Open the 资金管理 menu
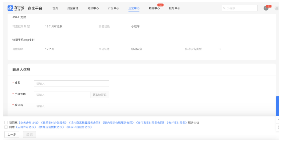 [73, 8]
